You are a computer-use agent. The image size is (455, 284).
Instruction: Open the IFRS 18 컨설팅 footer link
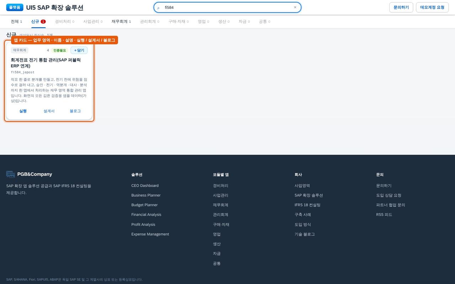pos(307,205)
